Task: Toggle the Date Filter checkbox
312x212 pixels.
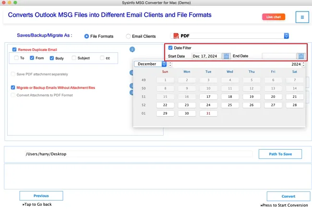Action: click(170, 48)
